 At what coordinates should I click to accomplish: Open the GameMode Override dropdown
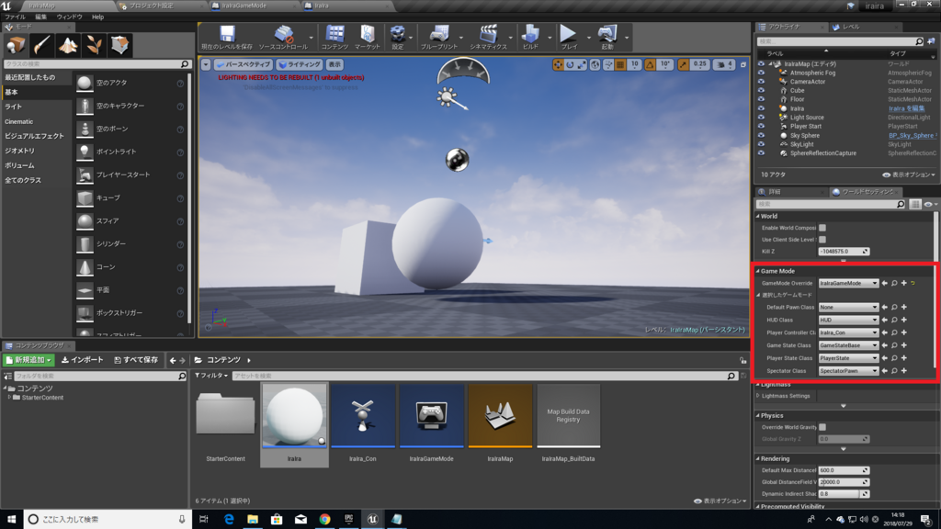848,283
